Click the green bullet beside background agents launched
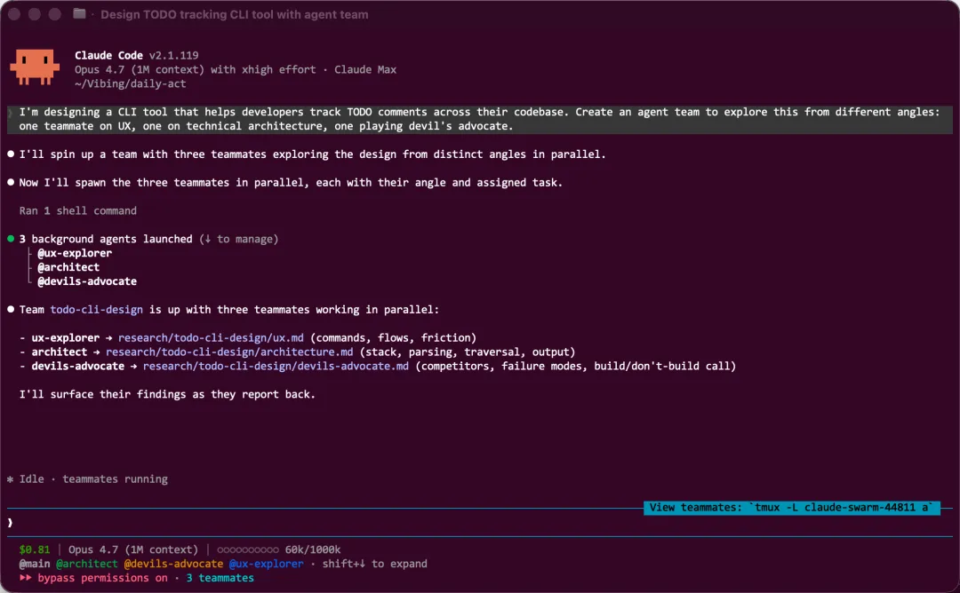This screenshot has width=960, height=593. (11, 239)
